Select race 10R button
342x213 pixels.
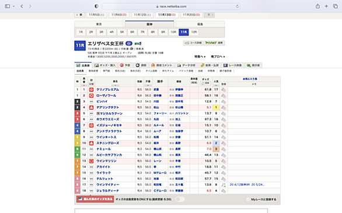coord(173,32)
